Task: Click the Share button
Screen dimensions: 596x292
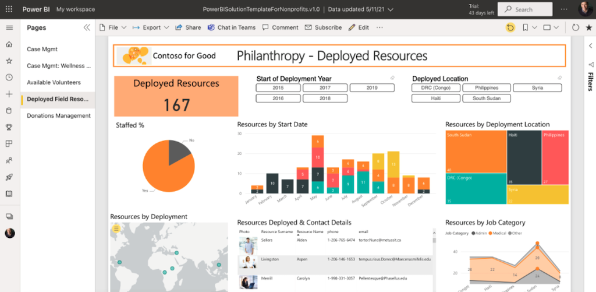Action: [188, 27]
